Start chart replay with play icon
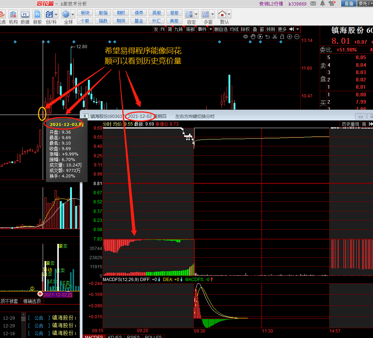The height and width of the screenshot is (338, 373). 260,37
